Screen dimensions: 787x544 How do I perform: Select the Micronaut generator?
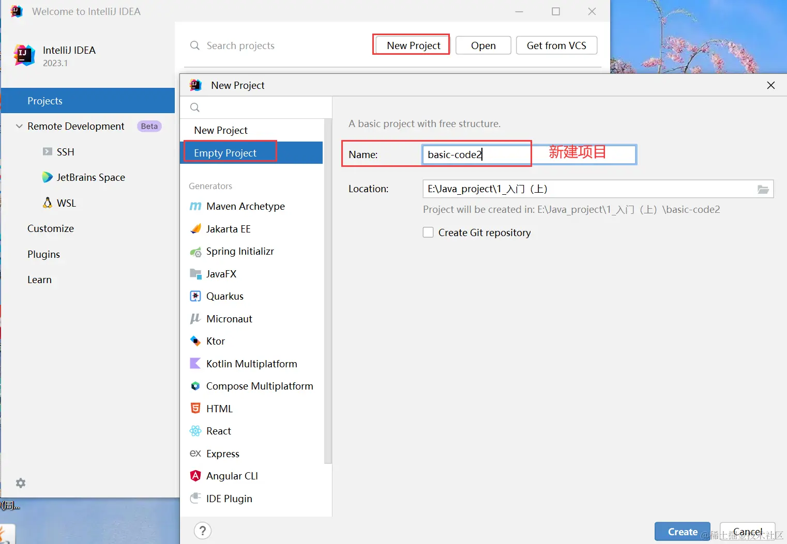(251, 319)
